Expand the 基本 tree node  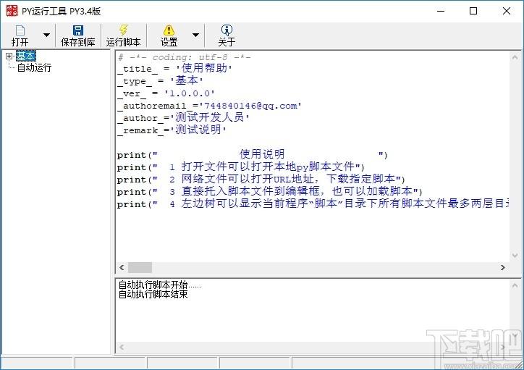click(x=9, y=56)
